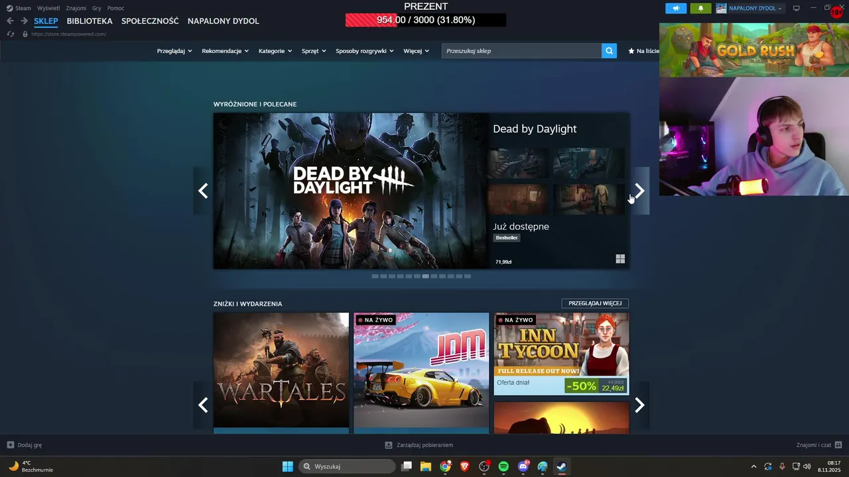Open Znajomi i czat link
The image size is (849, 477).
[814, 445]
